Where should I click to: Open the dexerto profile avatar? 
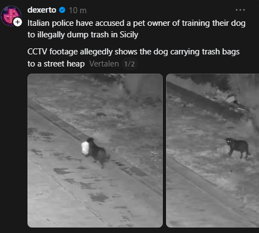point(11,16)
